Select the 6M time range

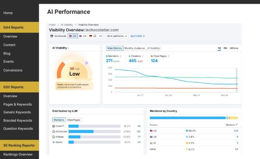[225, 48]
